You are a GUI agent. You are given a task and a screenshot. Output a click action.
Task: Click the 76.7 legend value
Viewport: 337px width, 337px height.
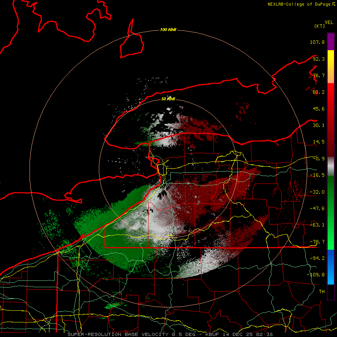(x=319, y=75)
